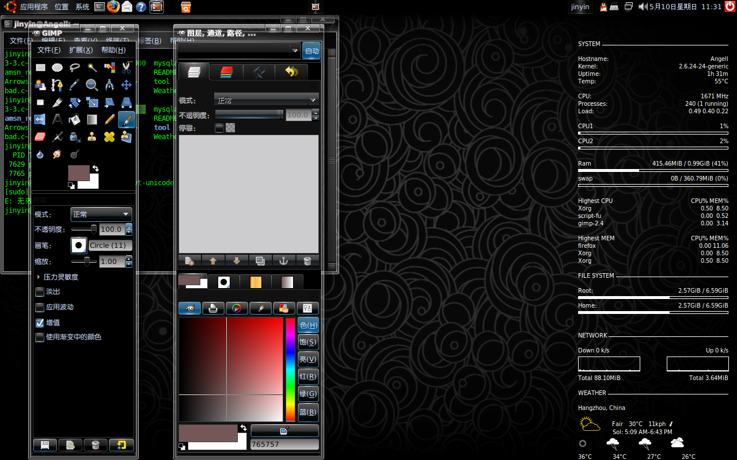Select the Crop knife tool
The height and width of the screenshot is (460, 737).
pyautogui.click(x=58, y=102)
